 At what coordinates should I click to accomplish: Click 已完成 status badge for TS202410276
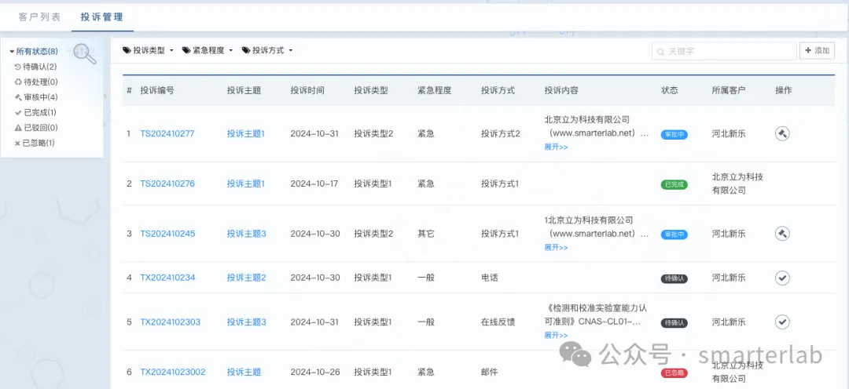pos(674,185)
